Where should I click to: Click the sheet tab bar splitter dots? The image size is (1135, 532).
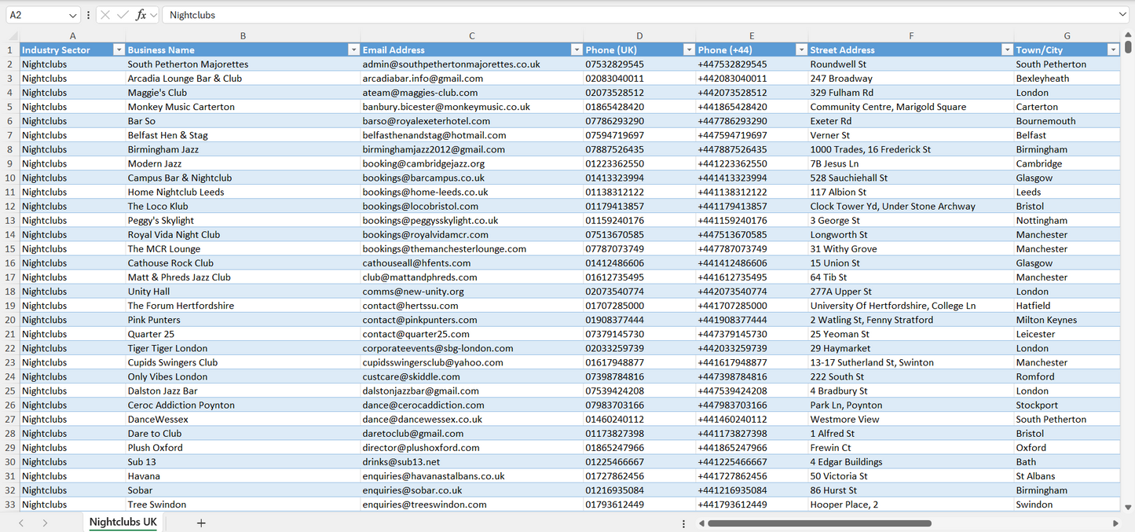683,523
